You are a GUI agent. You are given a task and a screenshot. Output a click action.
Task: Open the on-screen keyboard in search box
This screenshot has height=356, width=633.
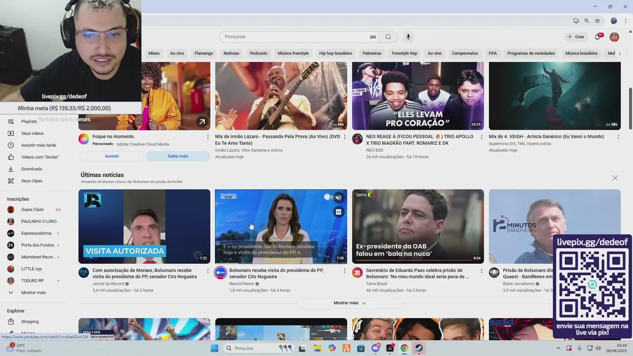pos(373,37)
